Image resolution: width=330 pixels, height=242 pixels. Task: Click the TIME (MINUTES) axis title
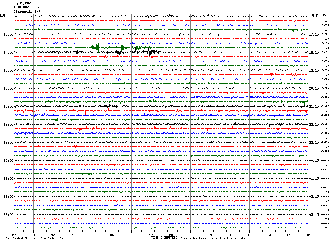click(x=164, y=238)
